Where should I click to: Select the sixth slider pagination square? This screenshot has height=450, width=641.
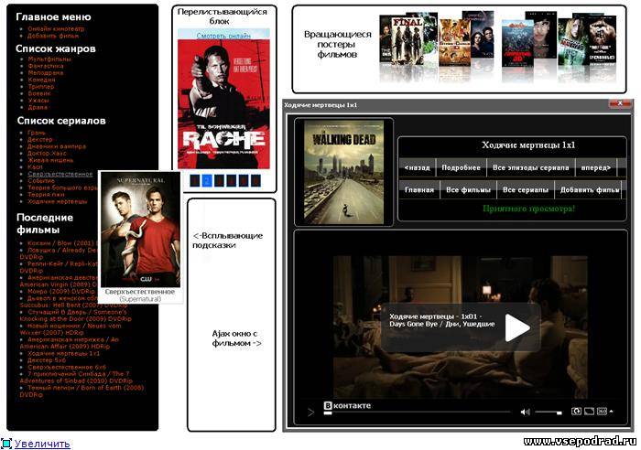pos(255,180)
